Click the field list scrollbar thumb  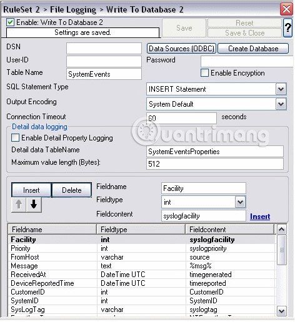point(282,250)
